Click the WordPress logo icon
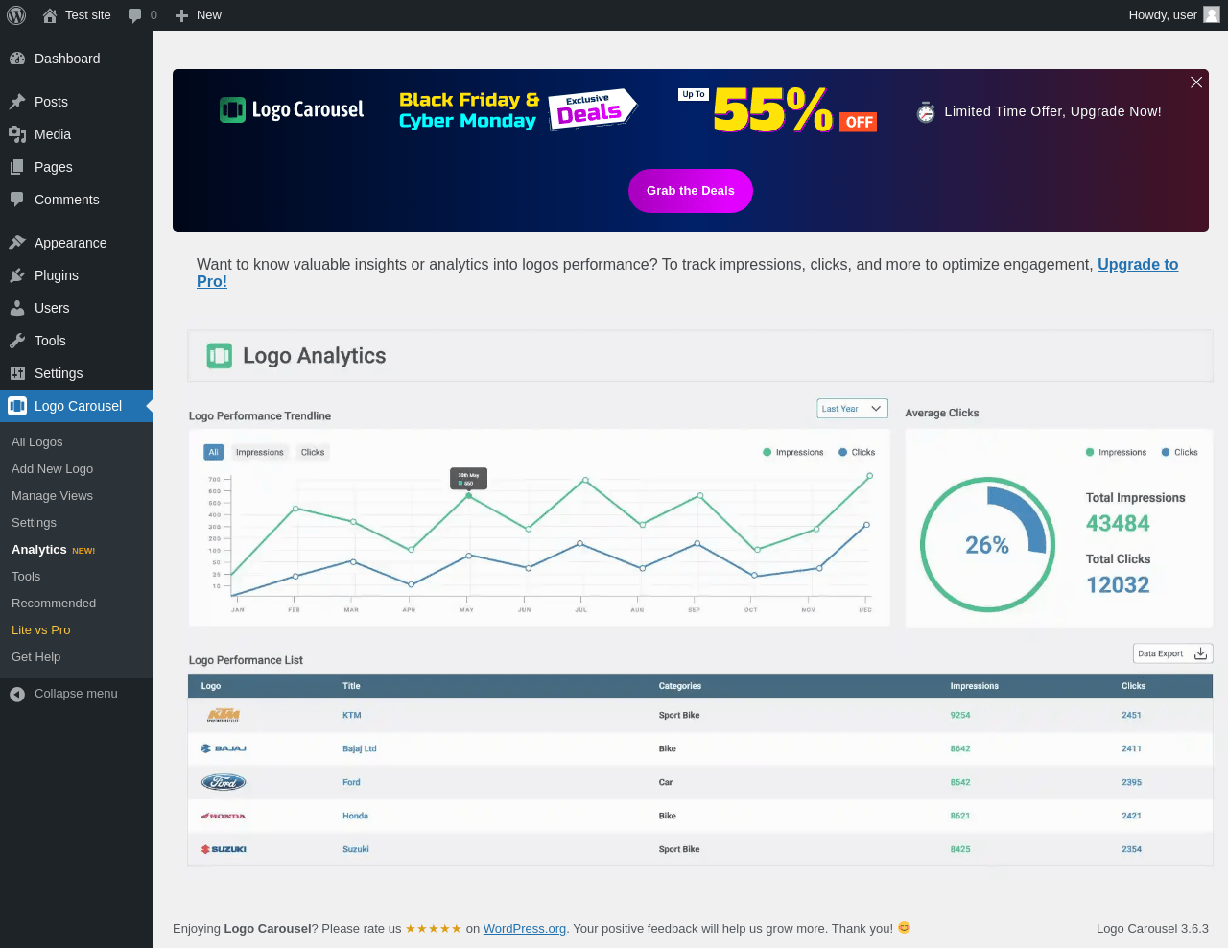This screenshot has width=1228, height=948. [16, 15]
